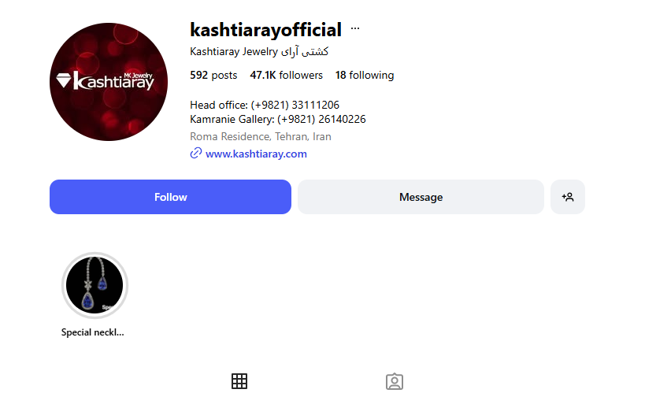Click the 592 posts count
This screenshot has height=393, width=645.
pyautogui.click(x=213, y=76)
